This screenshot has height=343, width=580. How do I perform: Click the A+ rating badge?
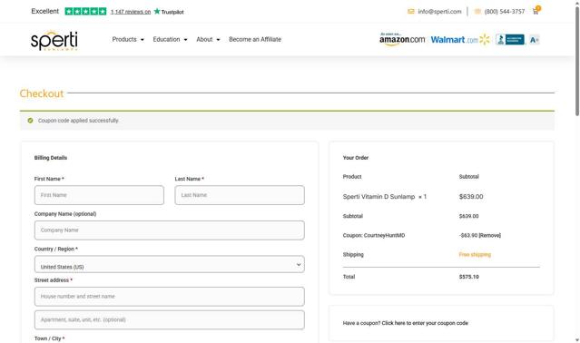(x=534, y=40)
